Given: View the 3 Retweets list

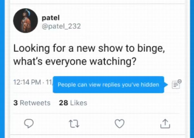Looking at the screenshot, I should point(32,103).
